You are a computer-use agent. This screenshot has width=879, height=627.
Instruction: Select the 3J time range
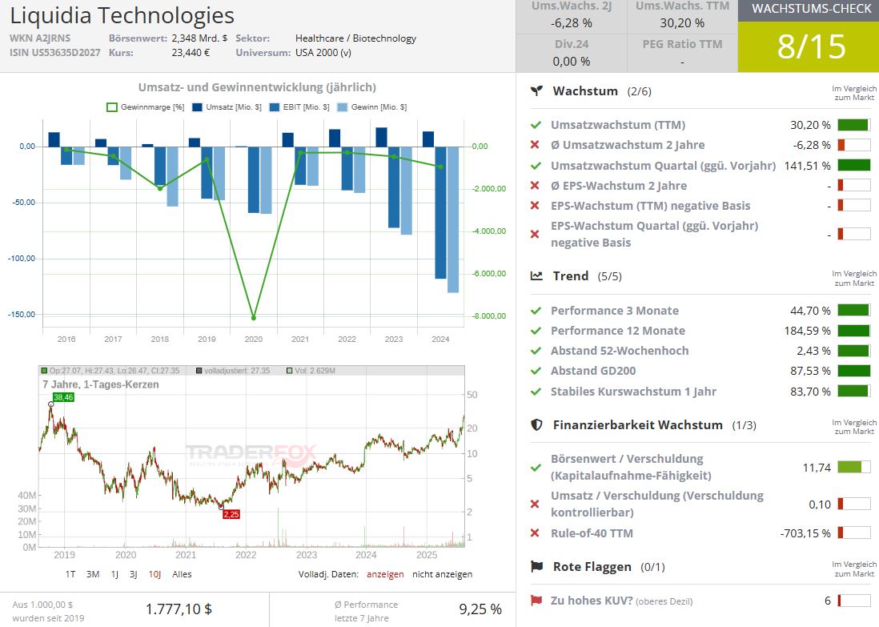(134, 574)
